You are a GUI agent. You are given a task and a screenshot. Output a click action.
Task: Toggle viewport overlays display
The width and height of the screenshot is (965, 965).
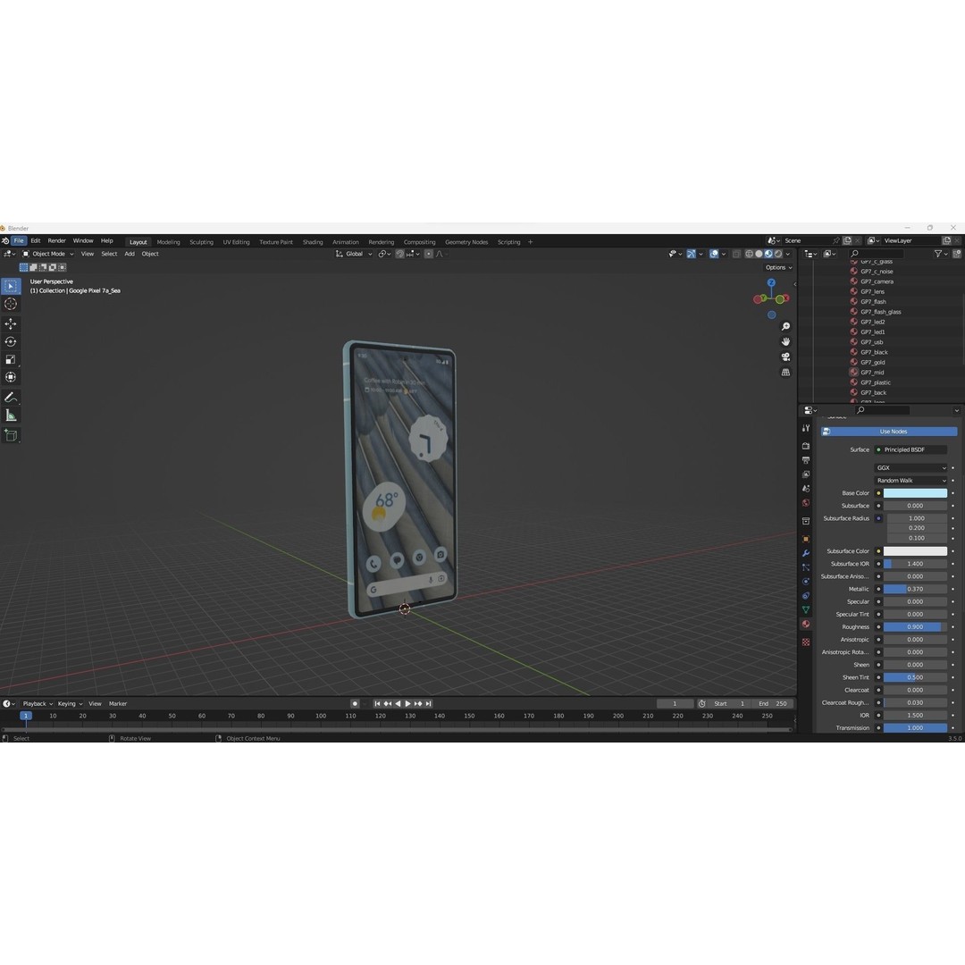[x=713, y=254]
